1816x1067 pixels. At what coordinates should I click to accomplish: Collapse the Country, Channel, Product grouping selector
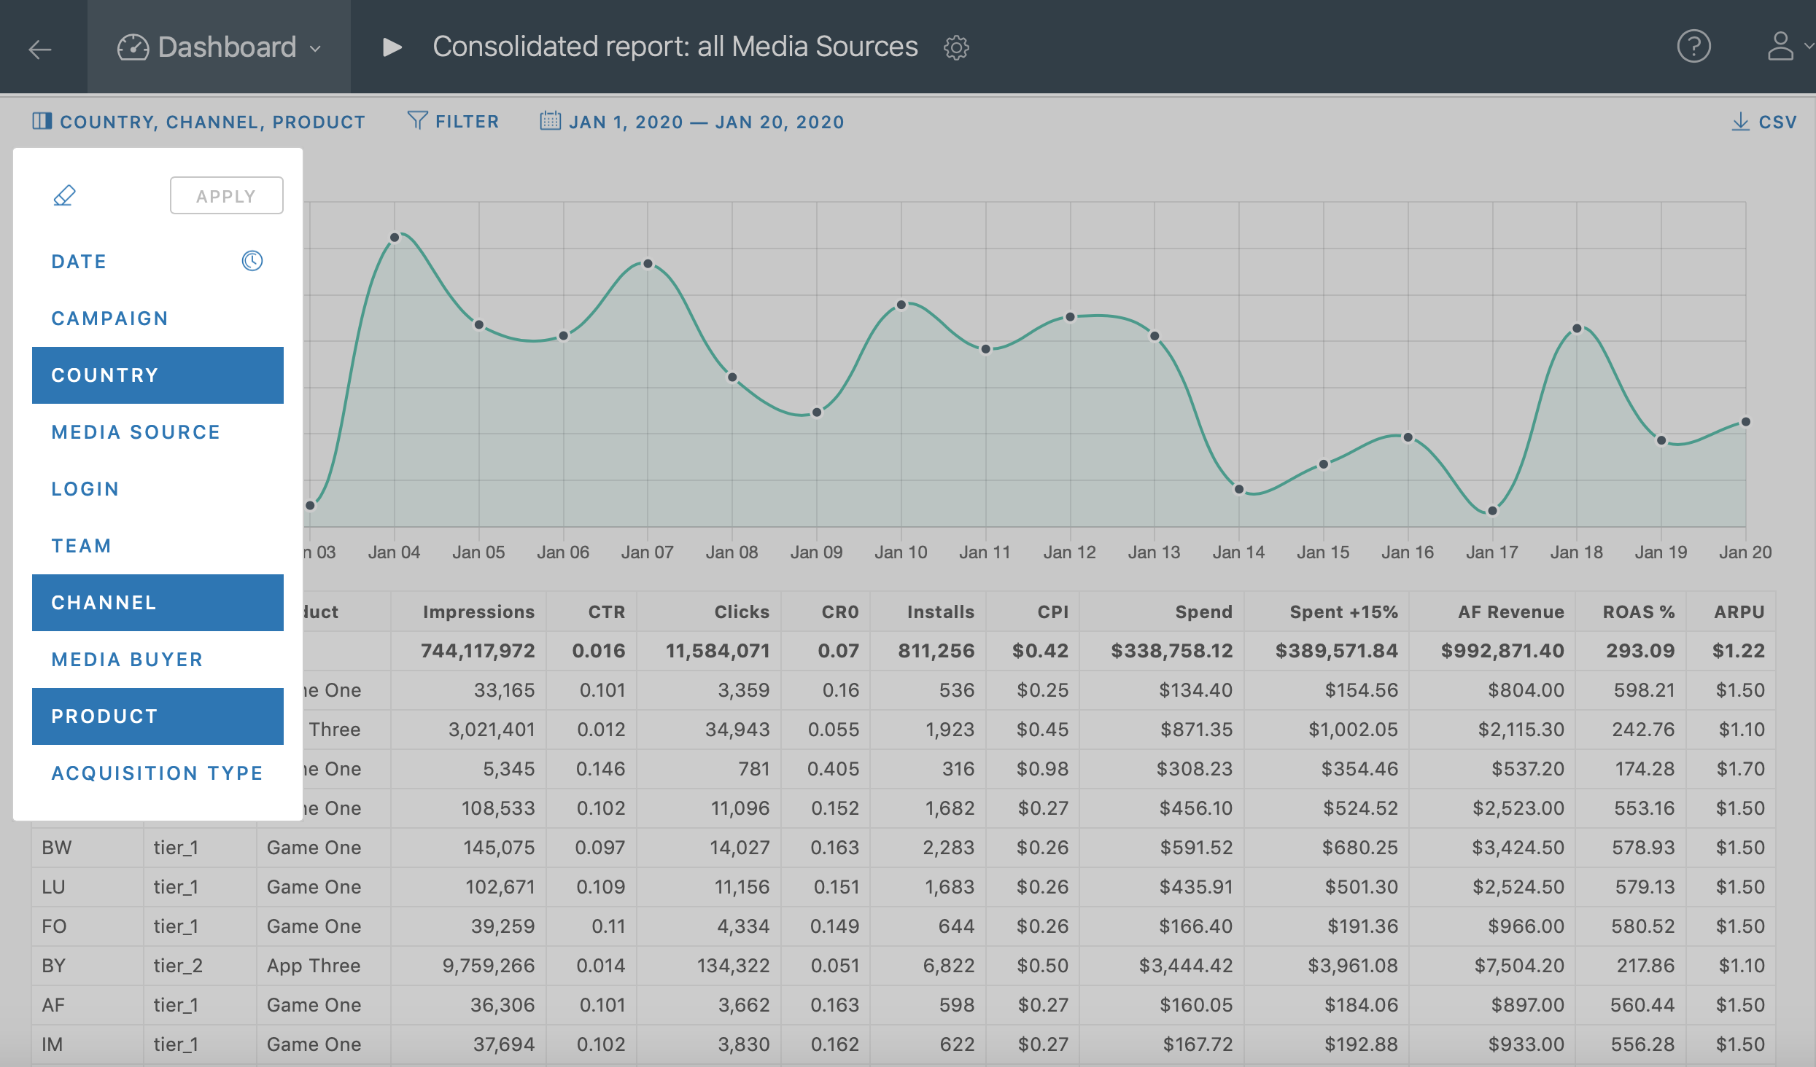(x=198, y=122)
